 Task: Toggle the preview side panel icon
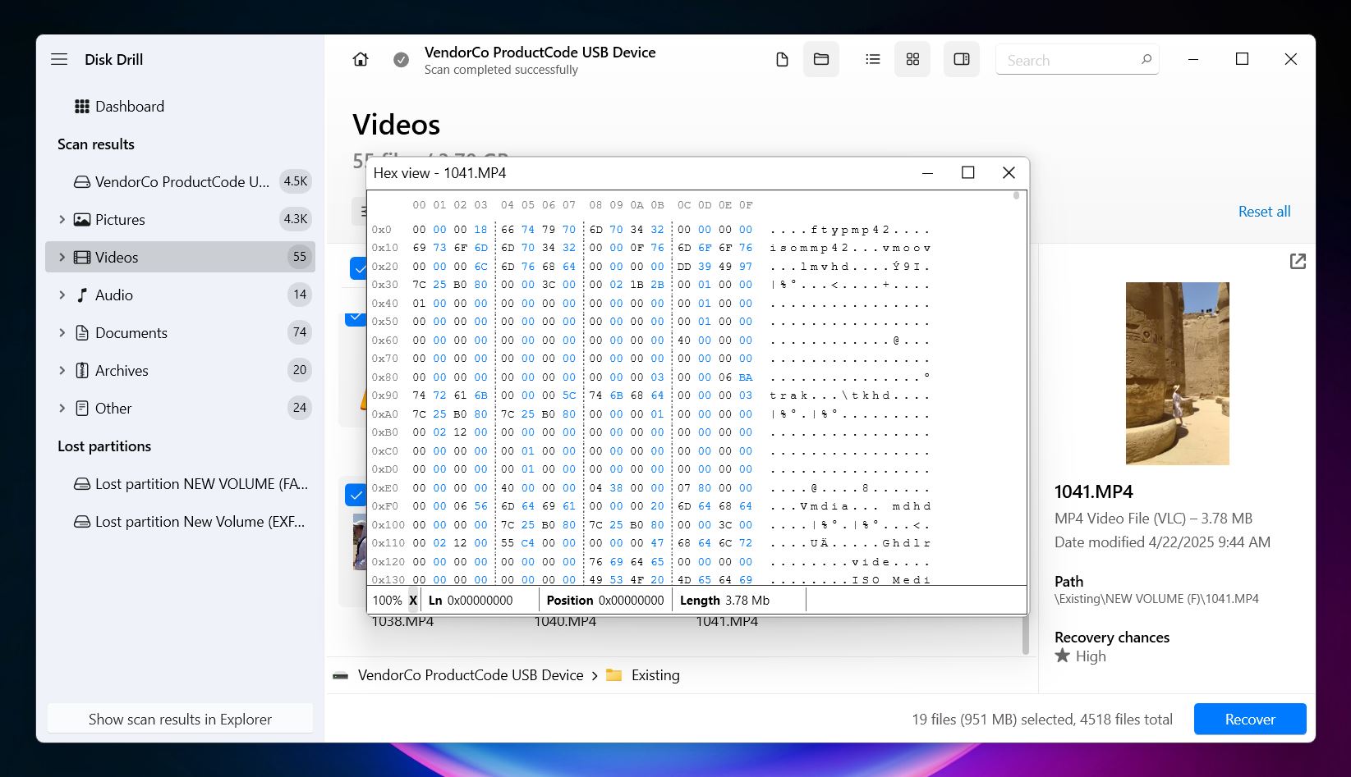pos(962,59)
